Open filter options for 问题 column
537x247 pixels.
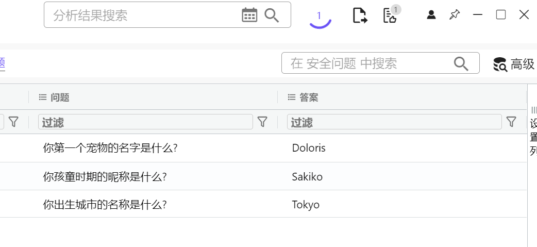(x=262, y=122)
